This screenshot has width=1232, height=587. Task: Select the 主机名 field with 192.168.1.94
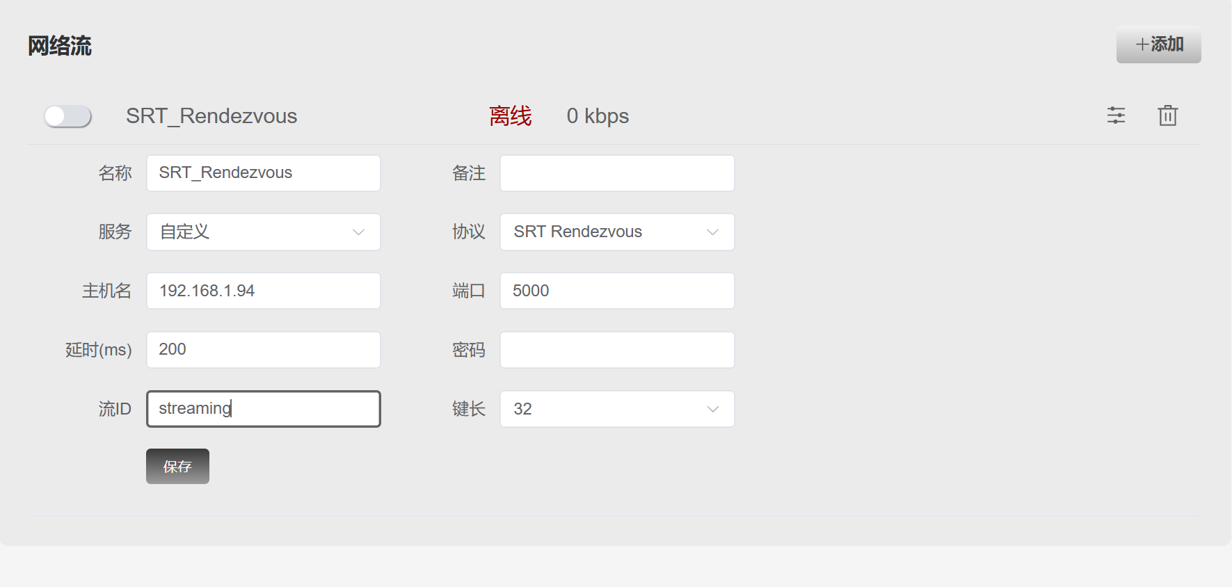263,291
